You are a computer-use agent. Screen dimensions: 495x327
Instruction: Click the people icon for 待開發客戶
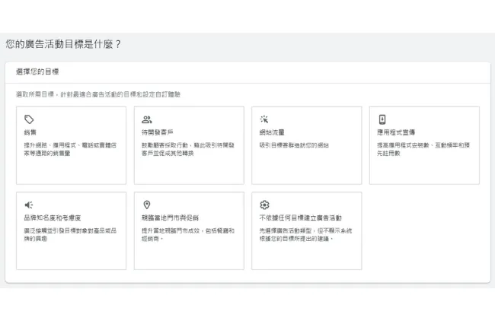click(147, 119)
